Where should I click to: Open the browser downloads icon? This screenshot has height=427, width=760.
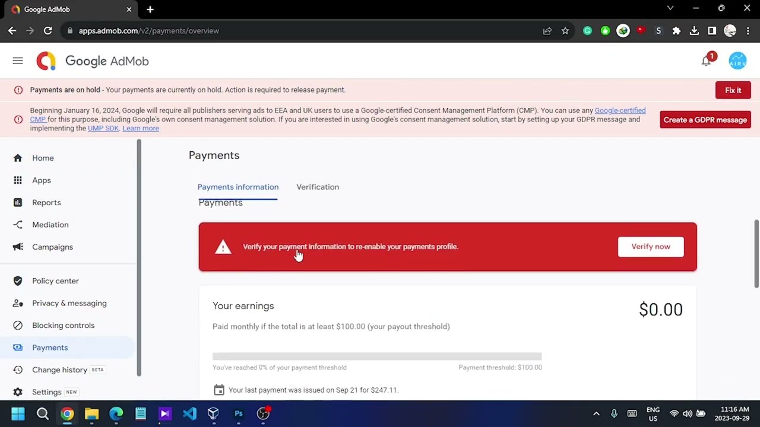click(x=694, y=31)
